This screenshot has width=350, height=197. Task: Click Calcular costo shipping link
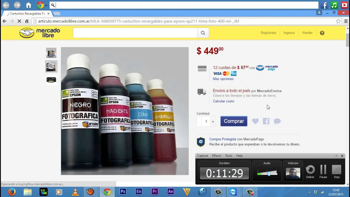(x=223, y=101)
